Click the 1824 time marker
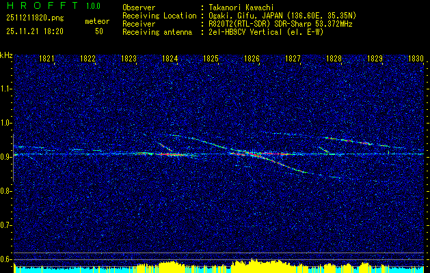The image size is (430, 273). (x=170, y=59)
